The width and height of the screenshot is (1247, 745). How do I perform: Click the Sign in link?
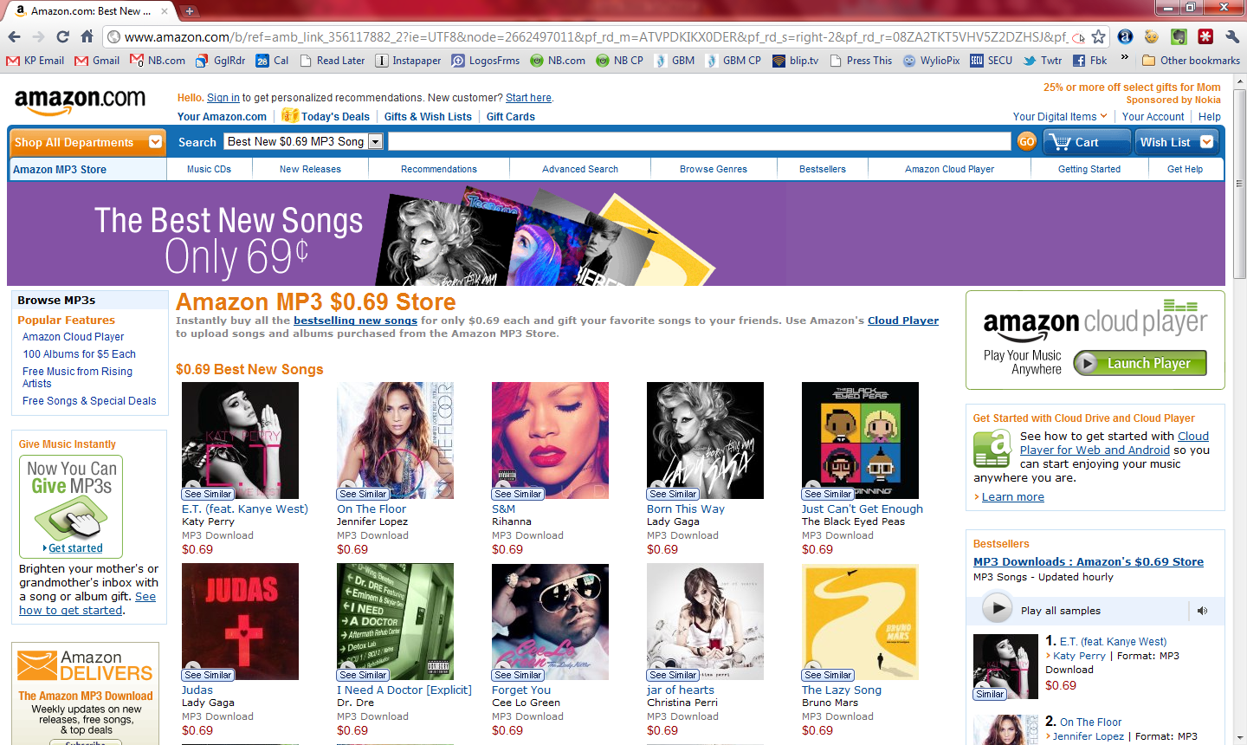coord(223,98)
